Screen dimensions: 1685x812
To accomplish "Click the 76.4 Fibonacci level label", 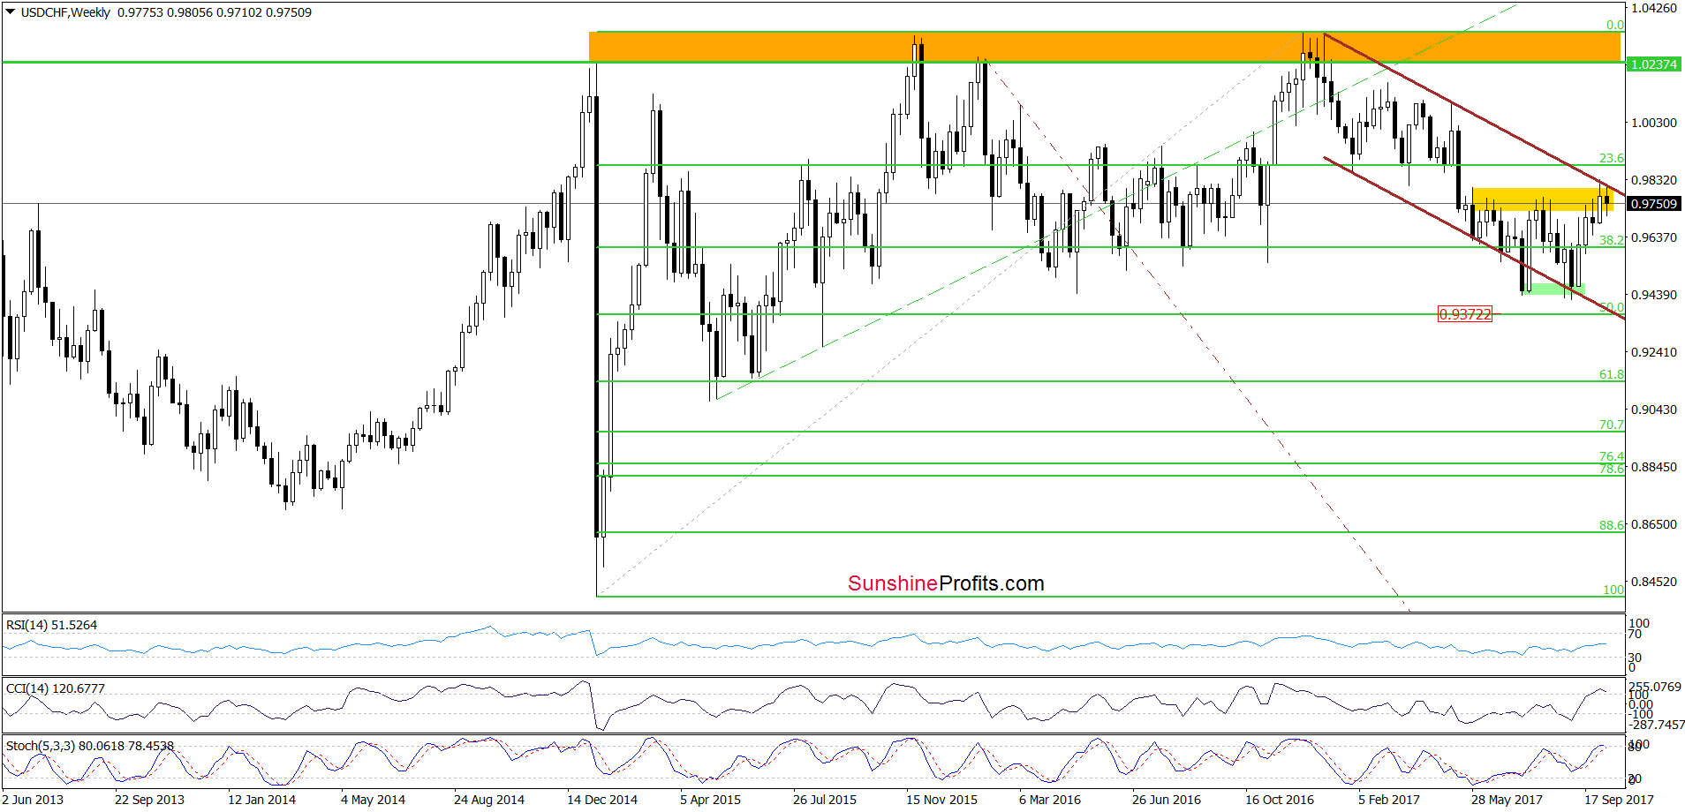I will point(1612,456).
